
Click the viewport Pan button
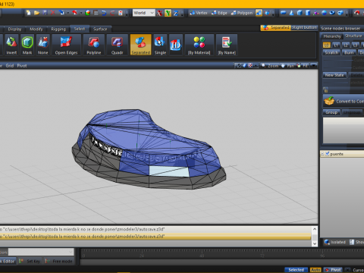coord(288,66)
